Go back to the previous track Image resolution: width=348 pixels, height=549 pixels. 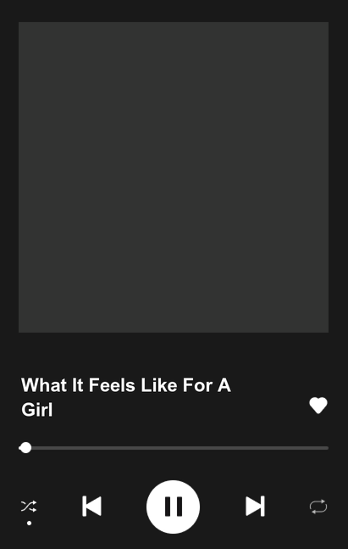coord(92,506)
